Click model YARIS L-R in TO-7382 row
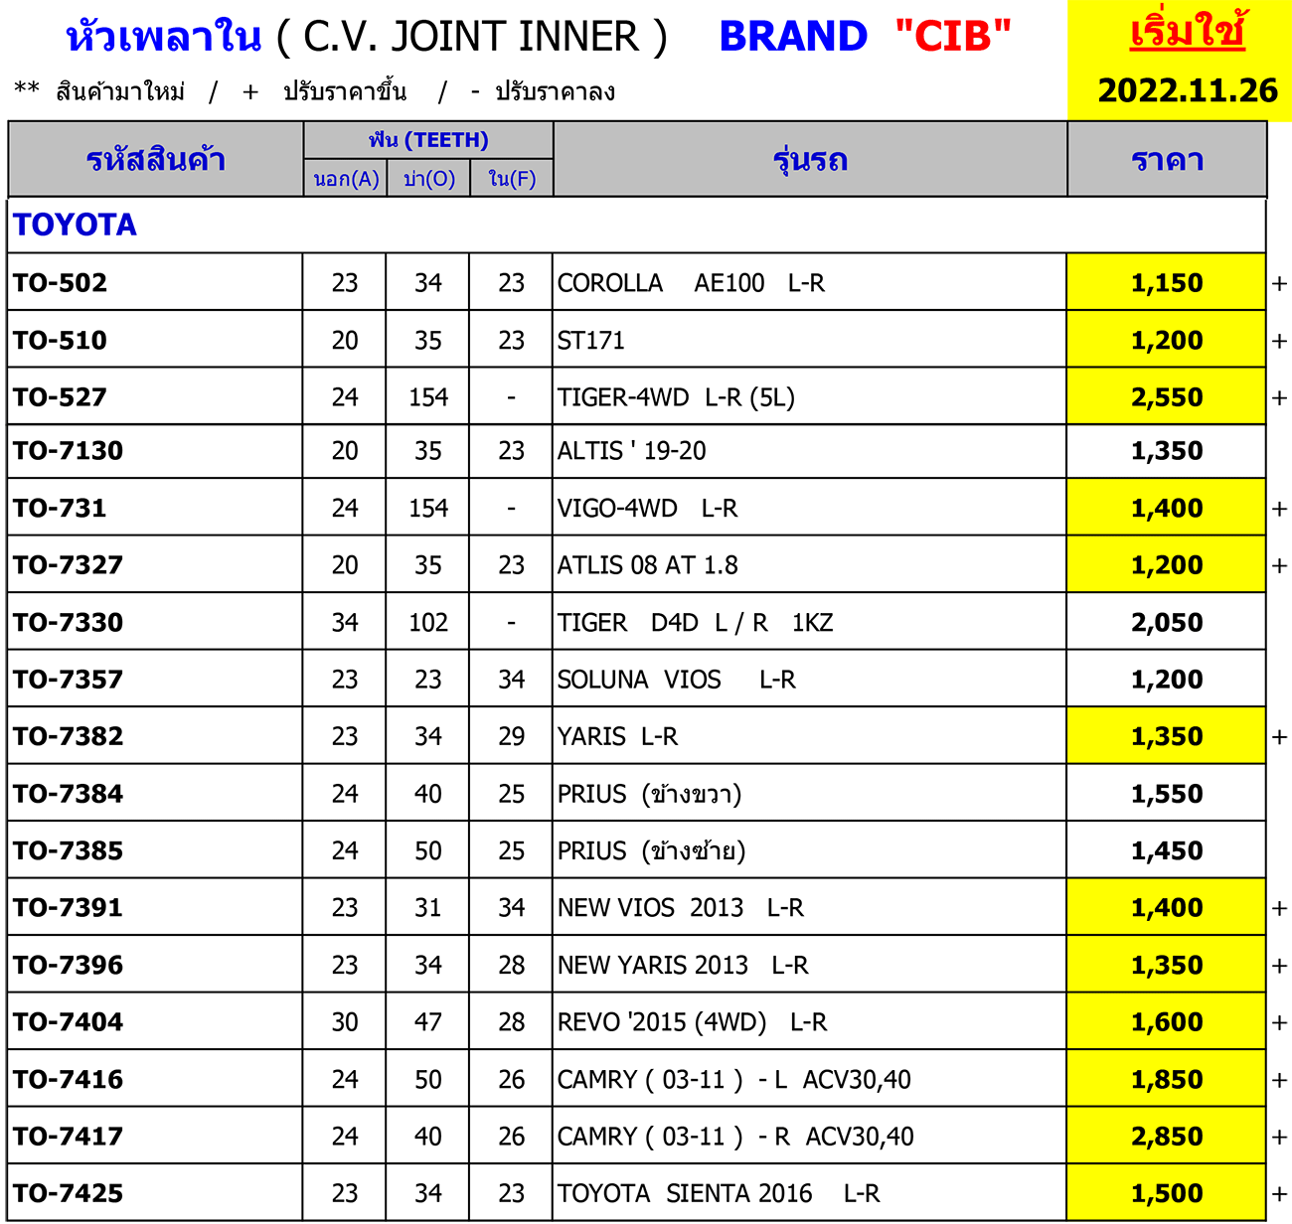The height and width of the screenshot is (1224, 1292). coord(617,736)
